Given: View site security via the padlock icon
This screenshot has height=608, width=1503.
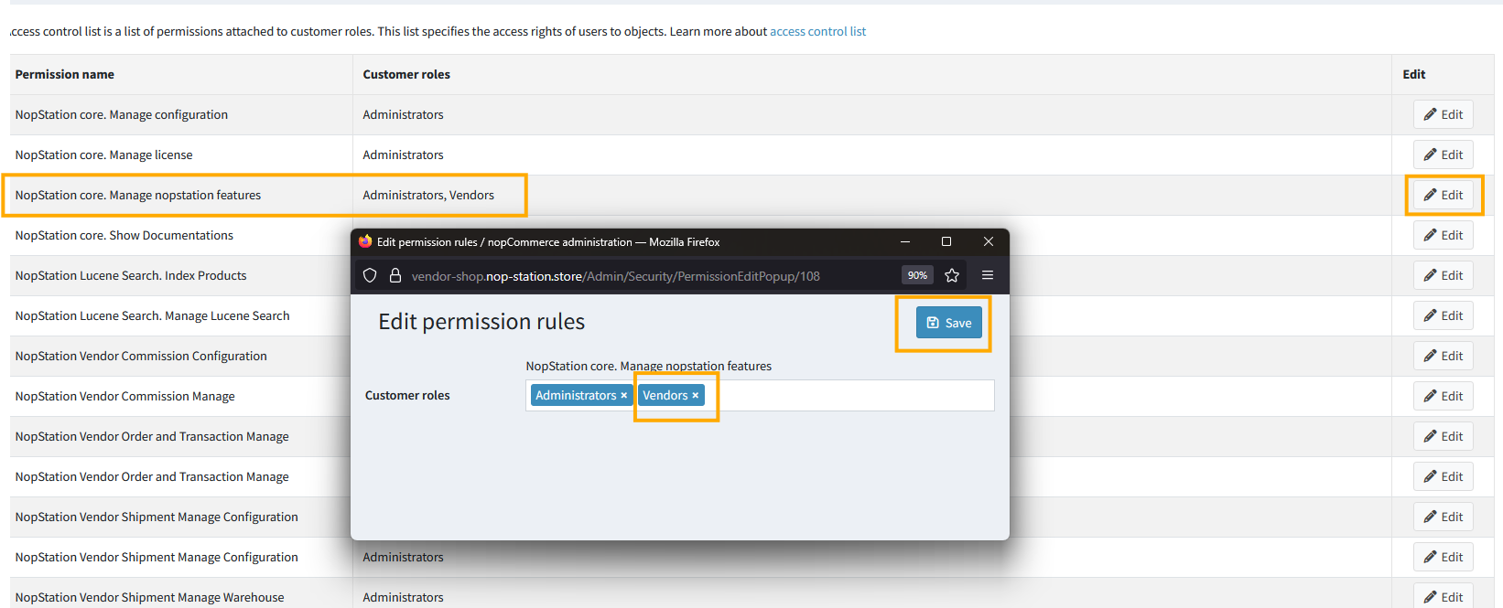Looking at the screenshot, I should click(x=395, y=275).
